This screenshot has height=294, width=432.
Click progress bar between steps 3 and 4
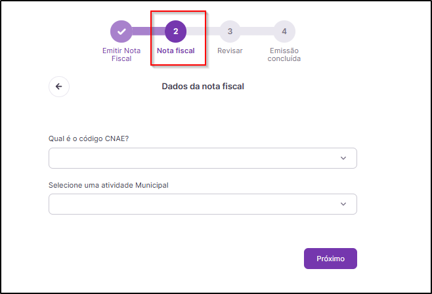pos(257,31)
